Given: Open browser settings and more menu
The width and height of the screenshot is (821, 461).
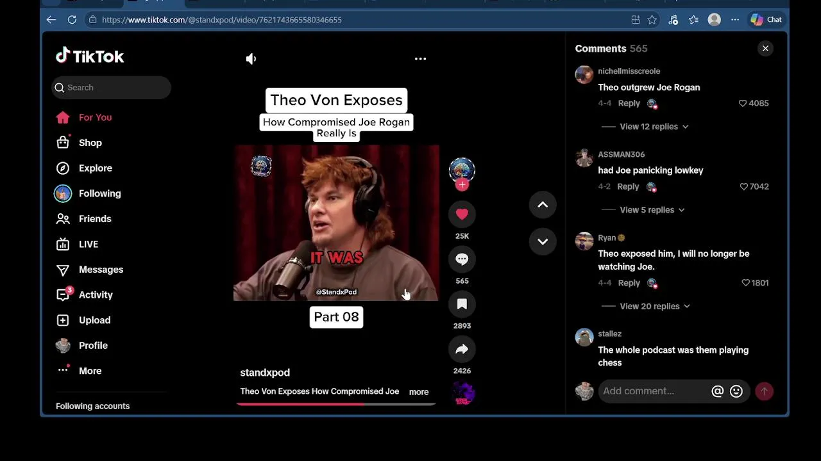Looking at the screenshot, I should point(735,20).
